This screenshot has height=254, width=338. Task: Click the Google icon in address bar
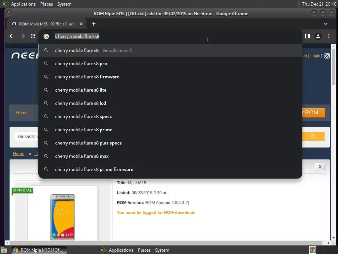pos(46,36)
